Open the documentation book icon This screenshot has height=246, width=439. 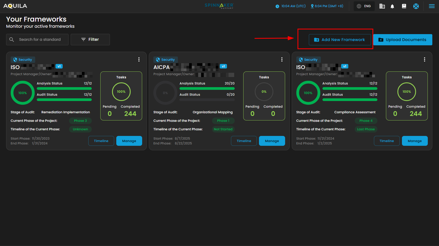(x=404, y=6)
